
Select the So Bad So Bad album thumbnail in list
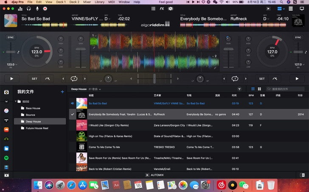(x=81, y=103)
